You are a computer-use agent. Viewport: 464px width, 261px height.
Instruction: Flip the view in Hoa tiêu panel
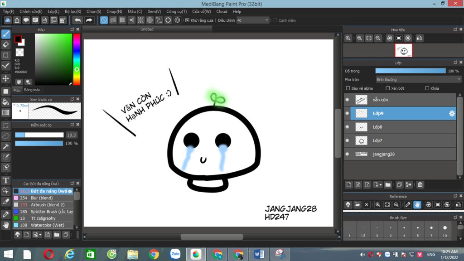[419, 38]
